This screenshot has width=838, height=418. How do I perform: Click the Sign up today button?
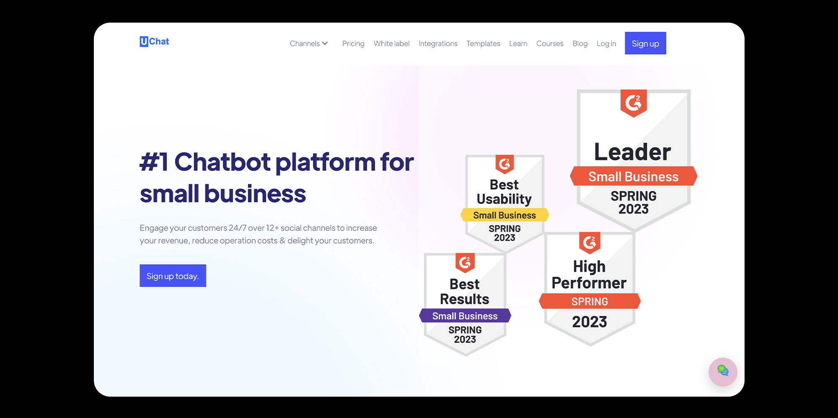173,276
